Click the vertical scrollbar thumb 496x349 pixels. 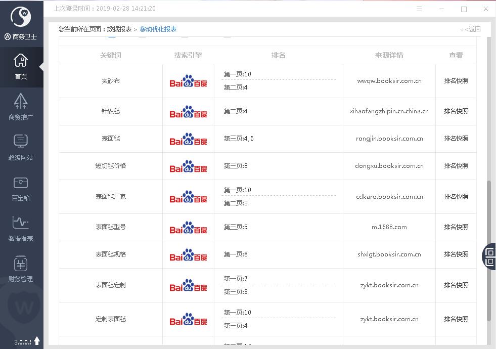point(488,250)
